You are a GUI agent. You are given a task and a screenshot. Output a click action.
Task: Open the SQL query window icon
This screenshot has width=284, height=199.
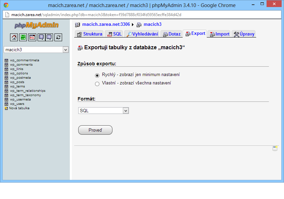click(x=32, y=37)
